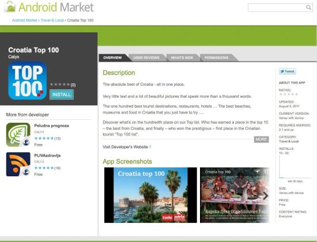The width and height of the screenshot is (317, 242).
Task: Click the 'Description' heading
Action: point(119,73)
